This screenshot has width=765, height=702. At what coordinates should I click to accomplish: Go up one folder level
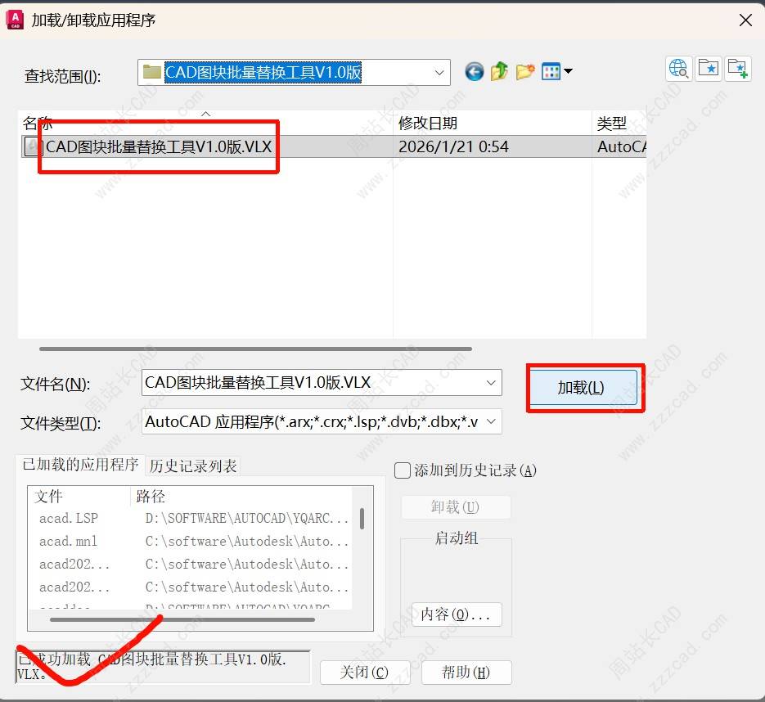click(x=499, y=72)
